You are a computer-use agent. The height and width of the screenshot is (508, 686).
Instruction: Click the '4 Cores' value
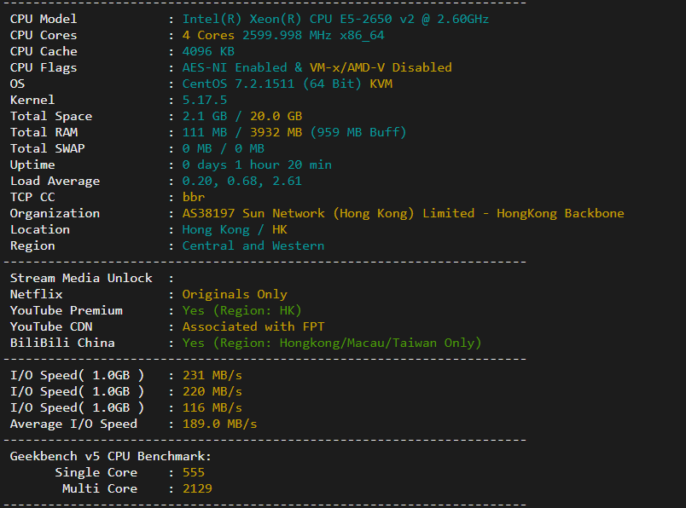coord(208,36)
